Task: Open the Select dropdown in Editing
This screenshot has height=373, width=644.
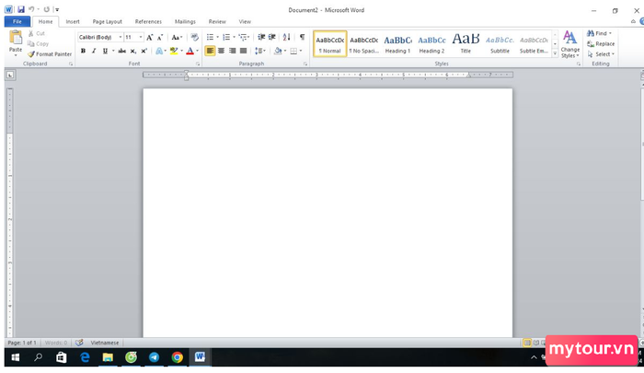Action: click(x=601, y=53)
